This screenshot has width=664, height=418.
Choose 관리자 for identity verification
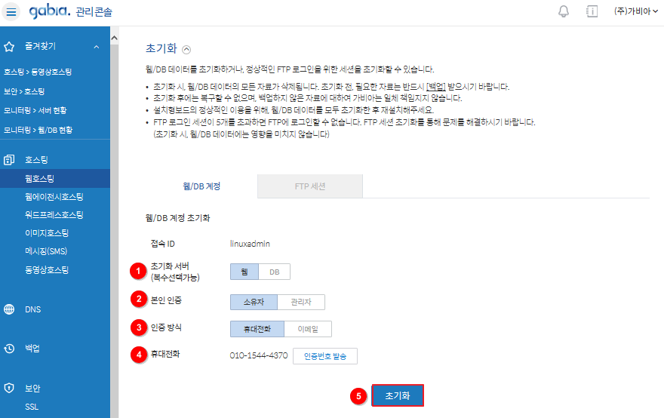click(301, 302)
